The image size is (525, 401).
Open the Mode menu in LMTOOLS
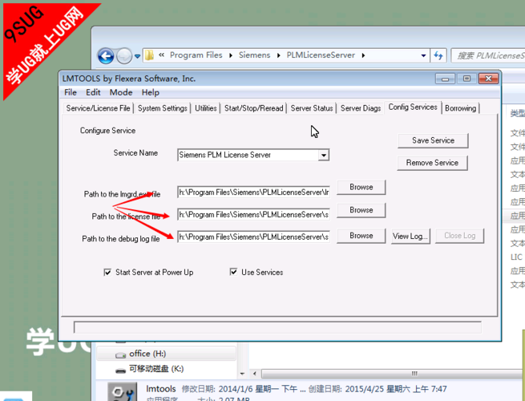121,92
